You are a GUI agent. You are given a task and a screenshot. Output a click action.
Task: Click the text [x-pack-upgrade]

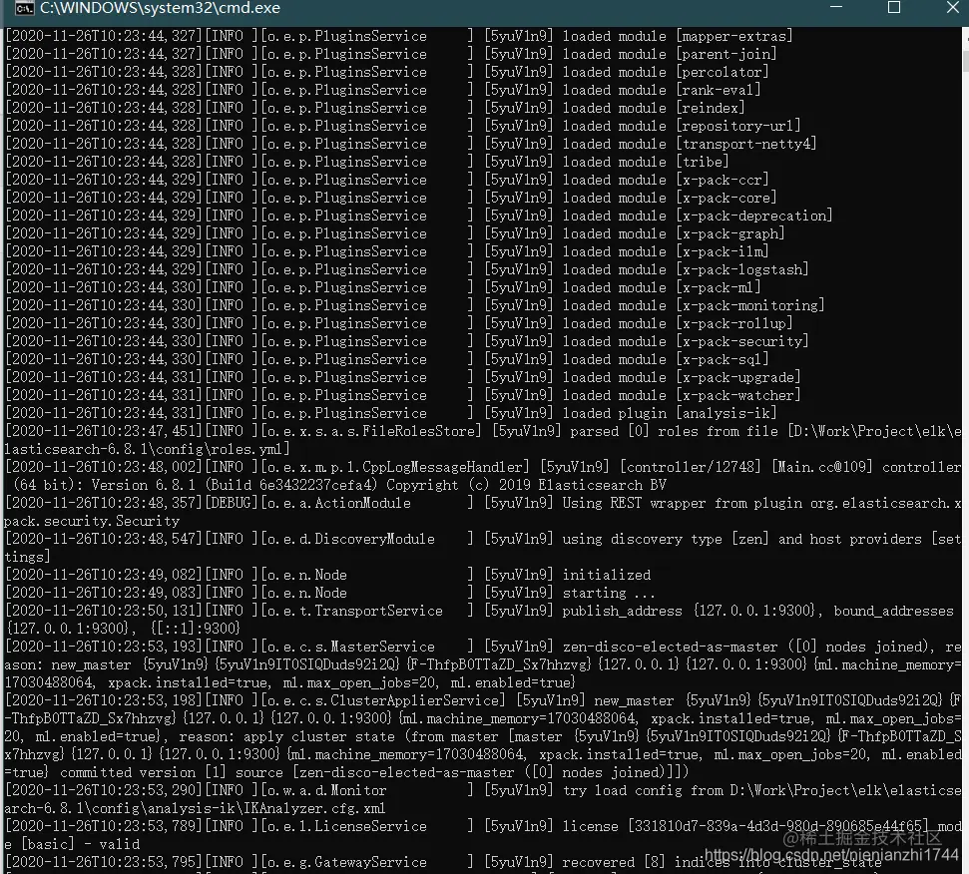tap(737, 377)
